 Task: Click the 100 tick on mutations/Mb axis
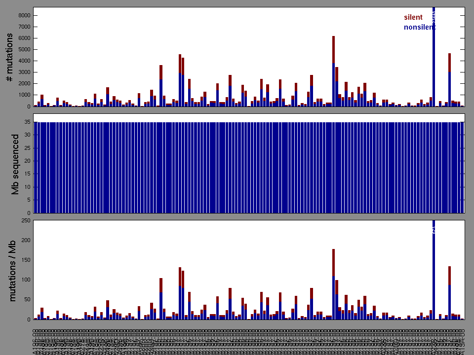(26, 280)
